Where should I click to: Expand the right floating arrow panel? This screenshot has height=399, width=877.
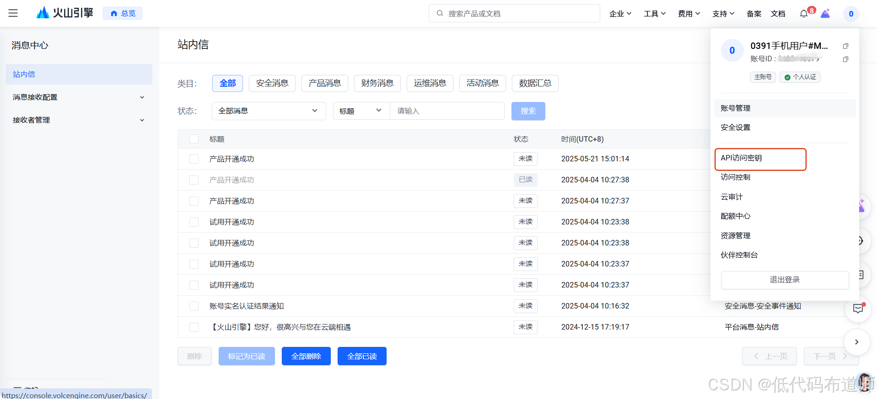click(857, 342)
